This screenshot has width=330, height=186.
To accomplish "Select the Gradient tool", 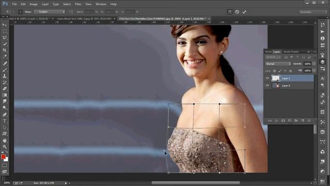I will pyautogui.click(x=5, y=95).
